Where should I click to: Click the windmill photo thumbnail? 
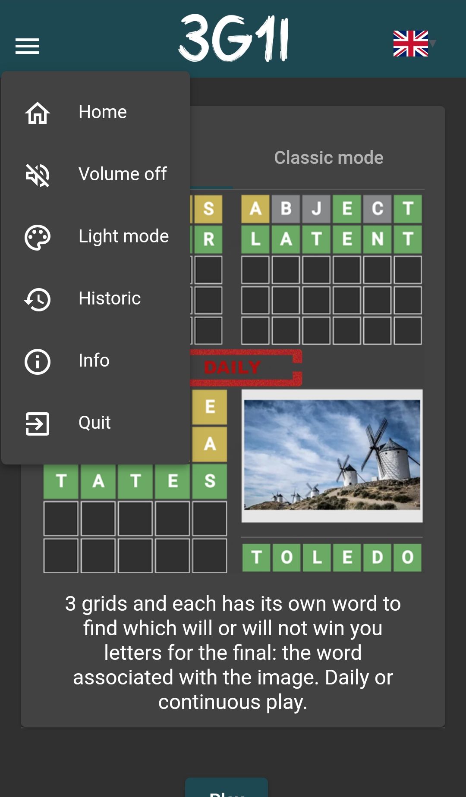tap(332, 456)
